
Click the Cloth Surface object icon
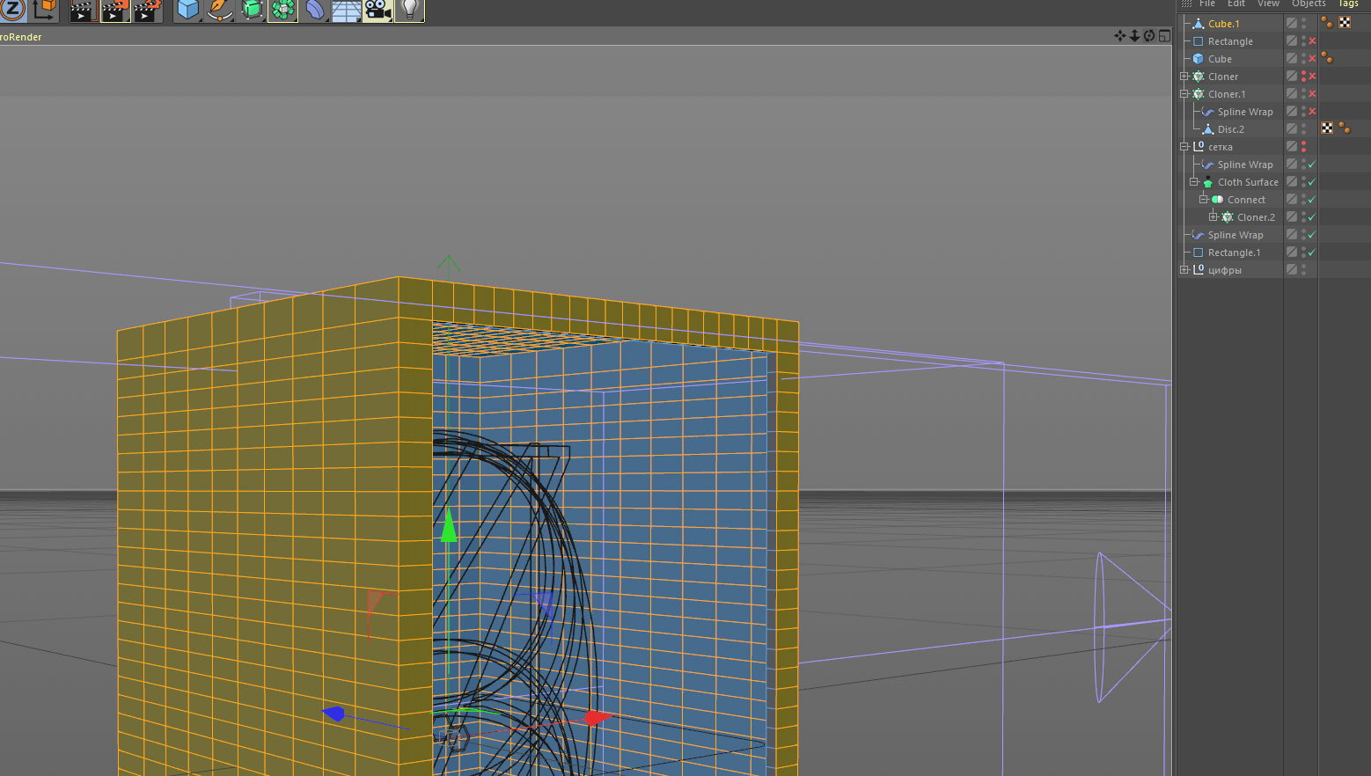[x=1208, y=182]
